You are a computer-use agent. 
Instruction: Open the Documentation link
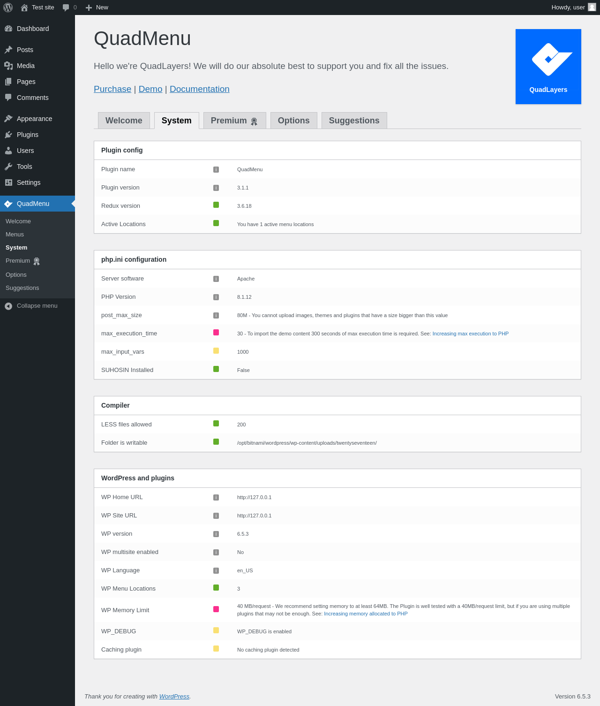pos(200,89)
